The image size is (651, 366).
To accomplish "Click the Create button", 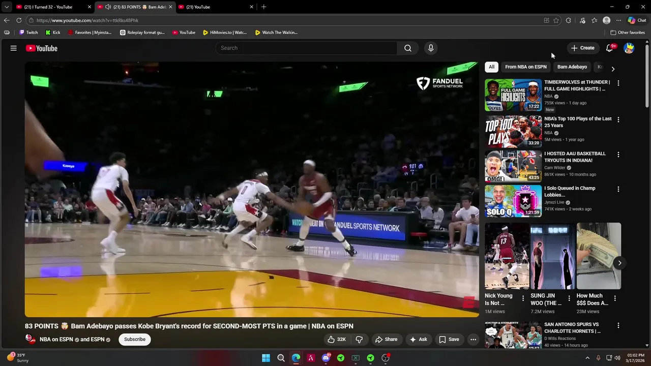I will (583, 48).
